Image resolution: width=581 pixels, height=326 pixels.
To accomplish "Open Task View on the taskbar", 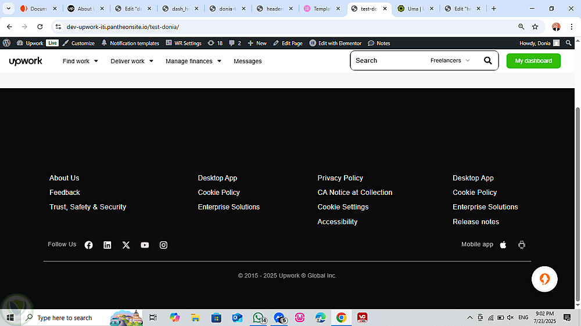I will [153, 317].
